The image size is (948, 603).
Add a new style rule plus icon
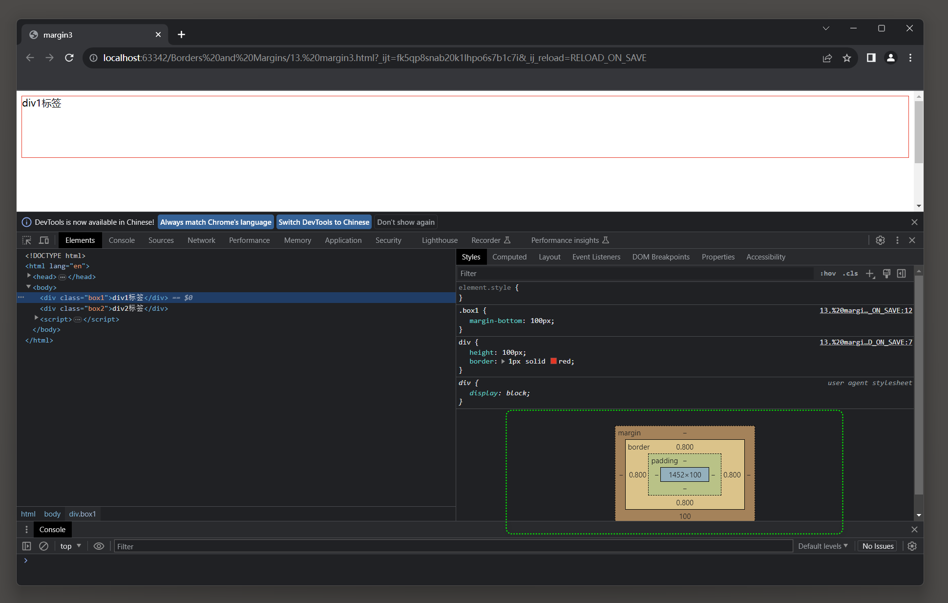[870, 274]
